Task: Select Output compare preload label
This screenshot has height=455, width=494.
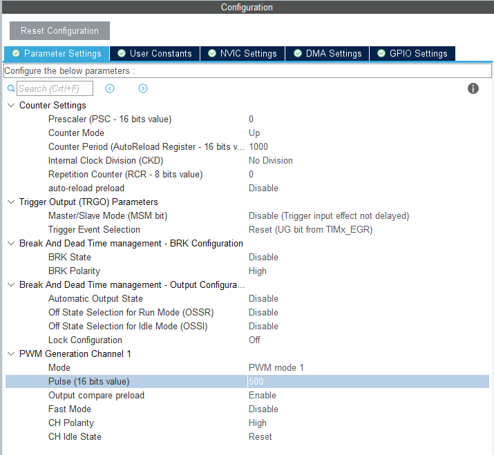Action: [x=97, y=395]
